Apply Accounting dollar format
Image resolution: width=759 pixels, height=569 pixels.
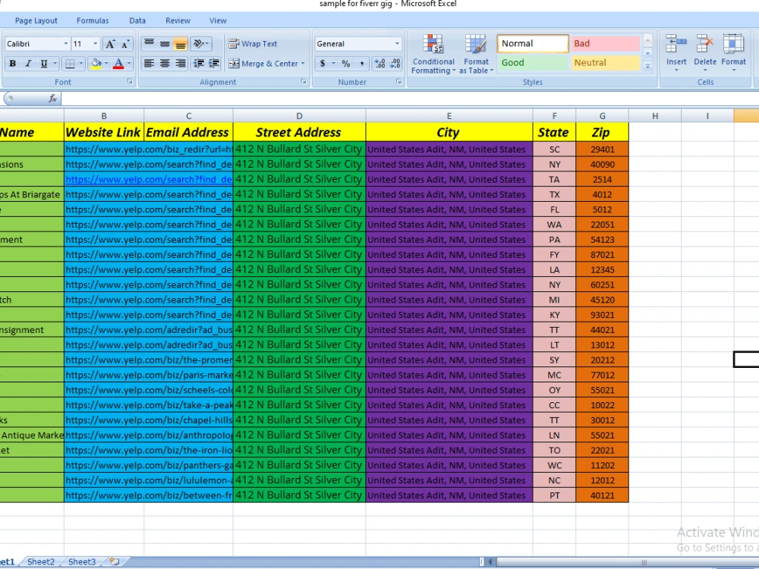tap(323, 64)
